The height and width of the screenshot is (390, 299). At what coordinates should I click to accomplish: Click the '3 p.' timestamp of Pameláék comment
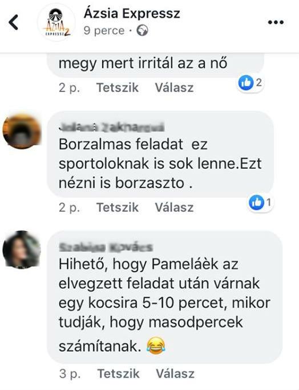tap(70, 373)
